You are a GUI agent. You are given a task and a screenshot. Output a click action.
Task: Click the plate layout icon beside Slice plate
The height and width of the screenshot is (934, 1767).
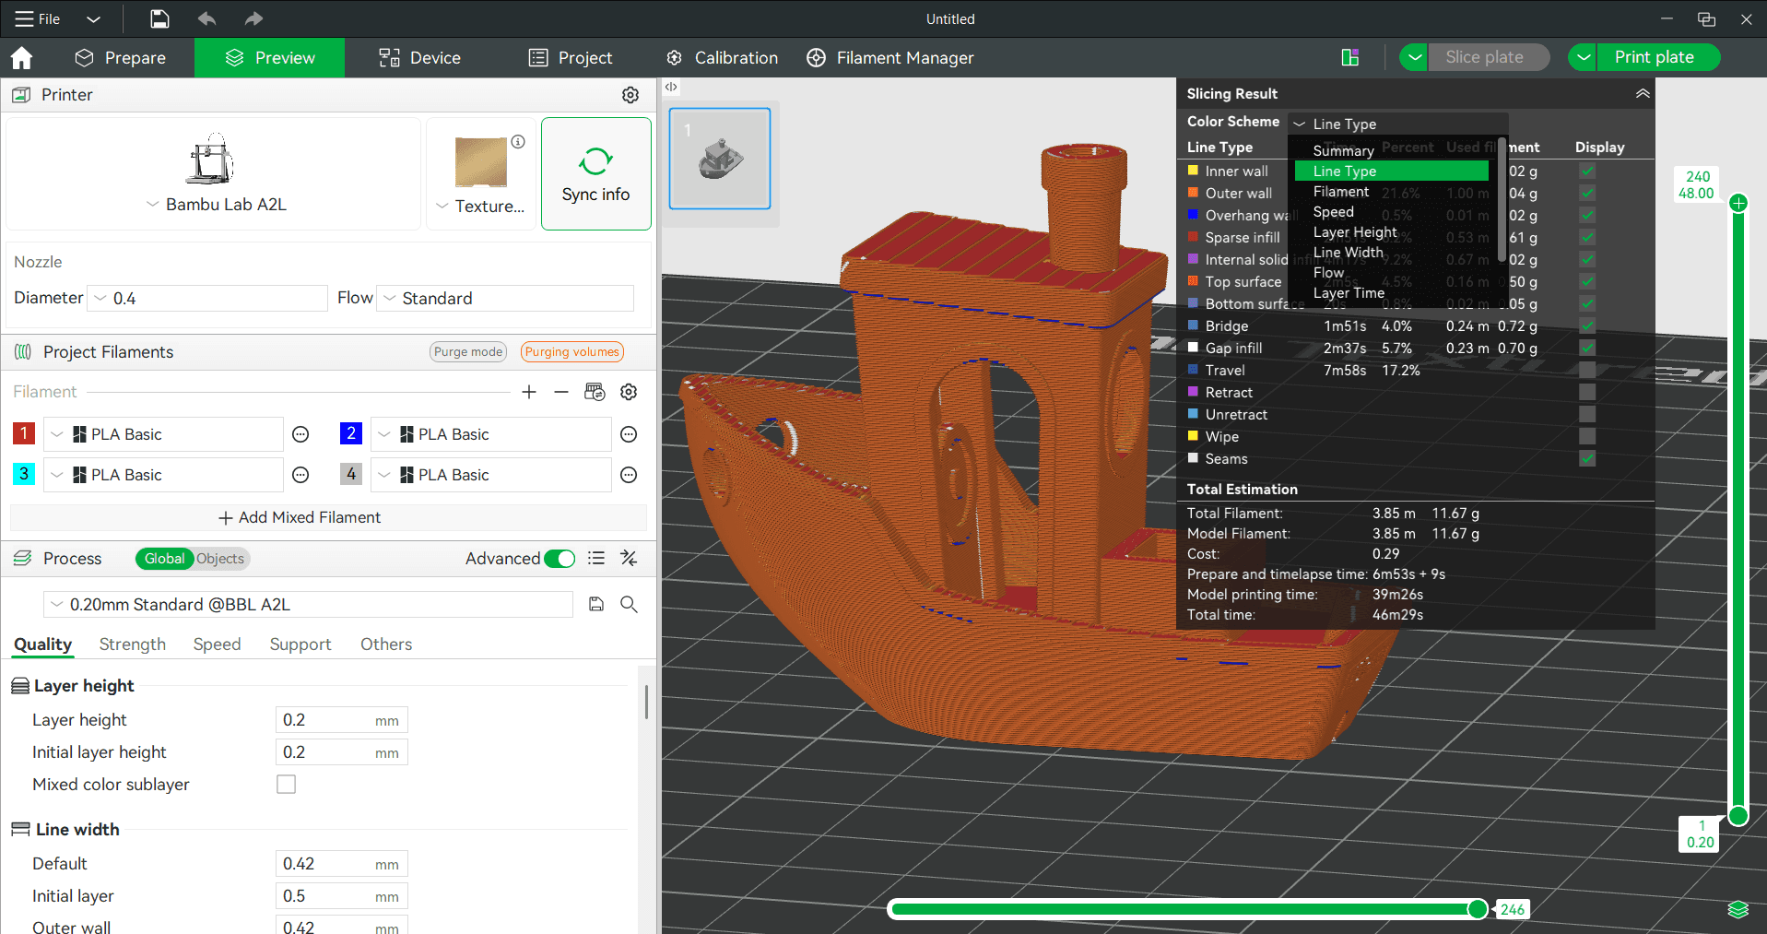pos(1350,57)
